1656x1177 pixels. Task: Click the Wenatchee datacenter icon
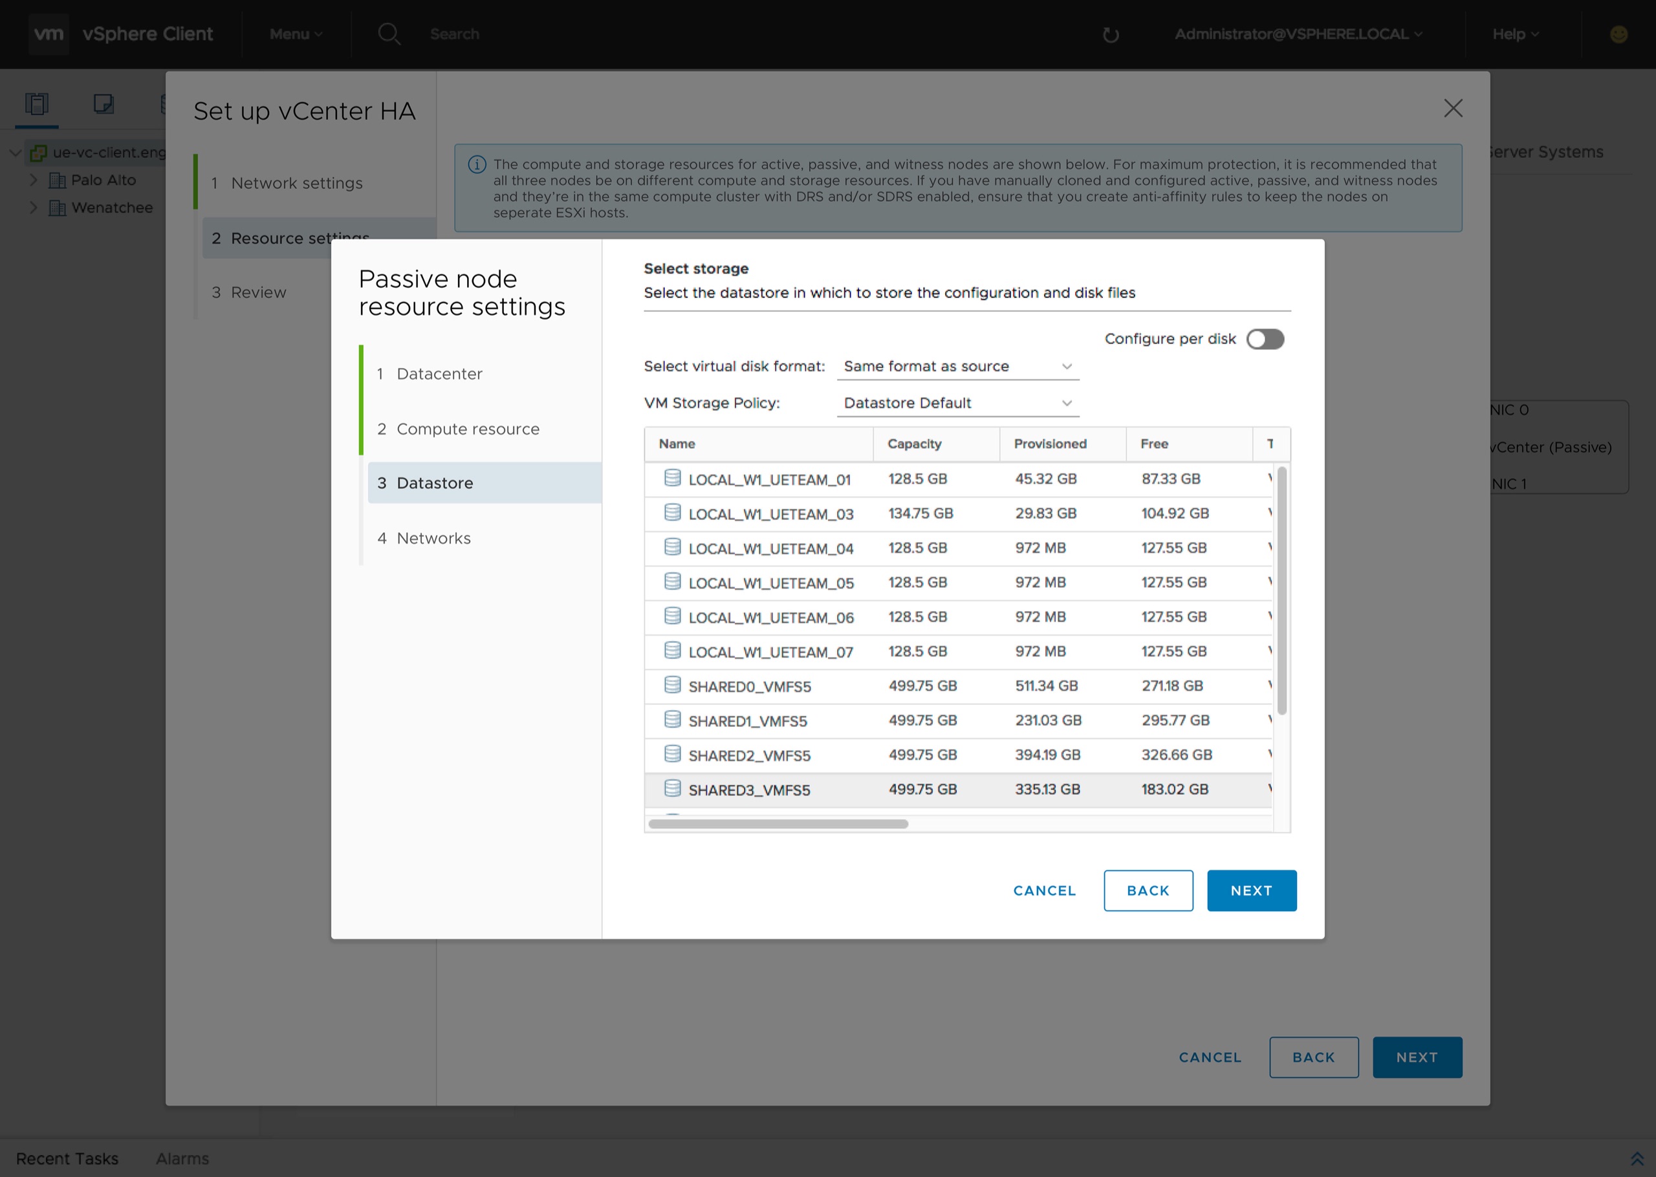pos(58,208)
